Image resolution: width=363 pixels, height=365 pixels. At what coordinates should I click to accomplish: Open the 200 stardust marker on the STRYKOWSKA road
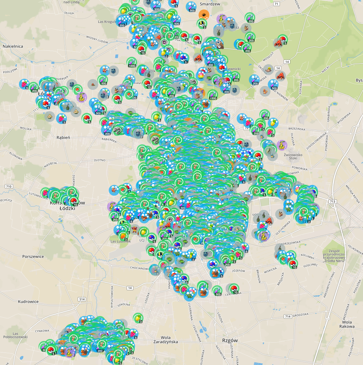click(254, 80)
